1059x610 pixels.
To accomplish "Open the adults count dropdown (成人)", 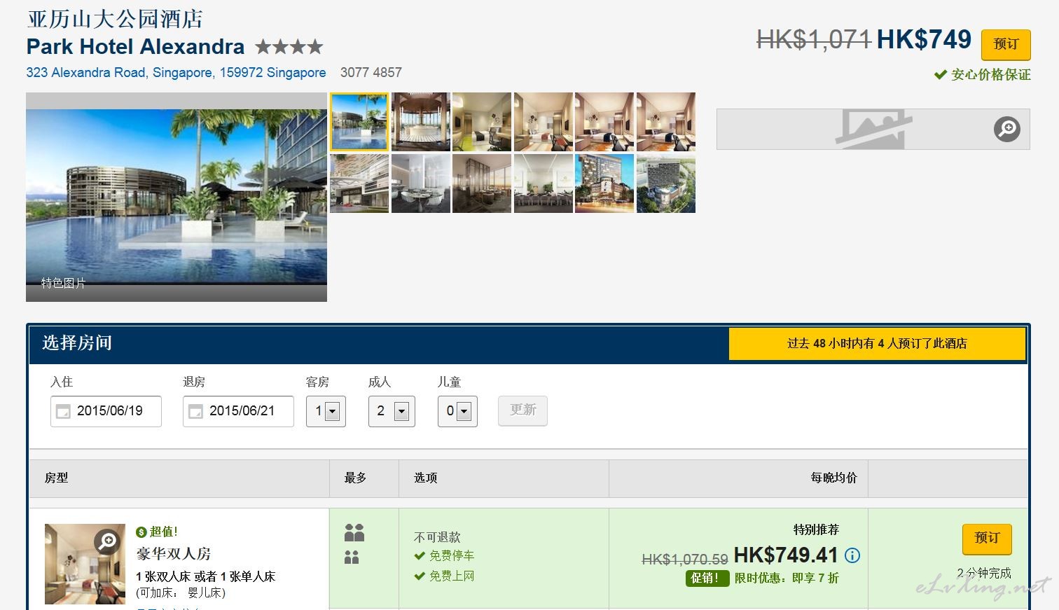I will [392, 411].
